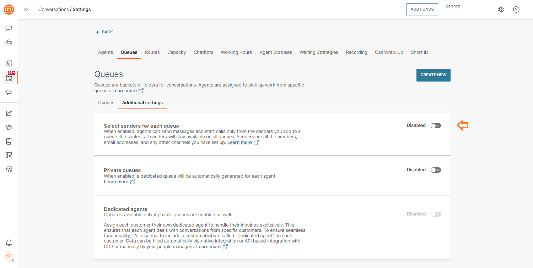Viewport: 533px width, 268px height.
Task: Switch to the Agent Statuses tab
Action: (x=276, y=52)
